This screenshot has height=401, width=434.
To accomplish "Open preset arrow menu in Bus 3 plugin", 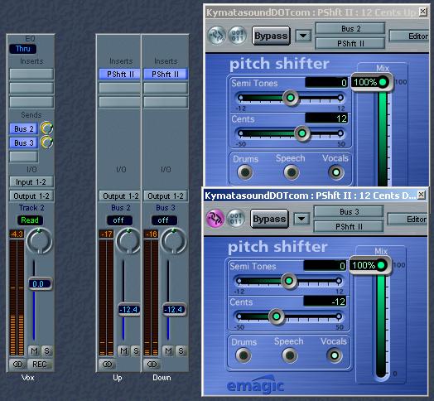I will coord(301,219).
